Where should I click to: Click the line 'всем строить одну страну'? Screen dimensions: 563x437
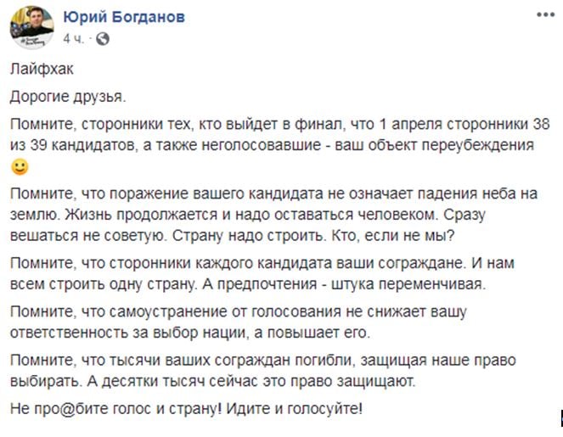[248, 284]
